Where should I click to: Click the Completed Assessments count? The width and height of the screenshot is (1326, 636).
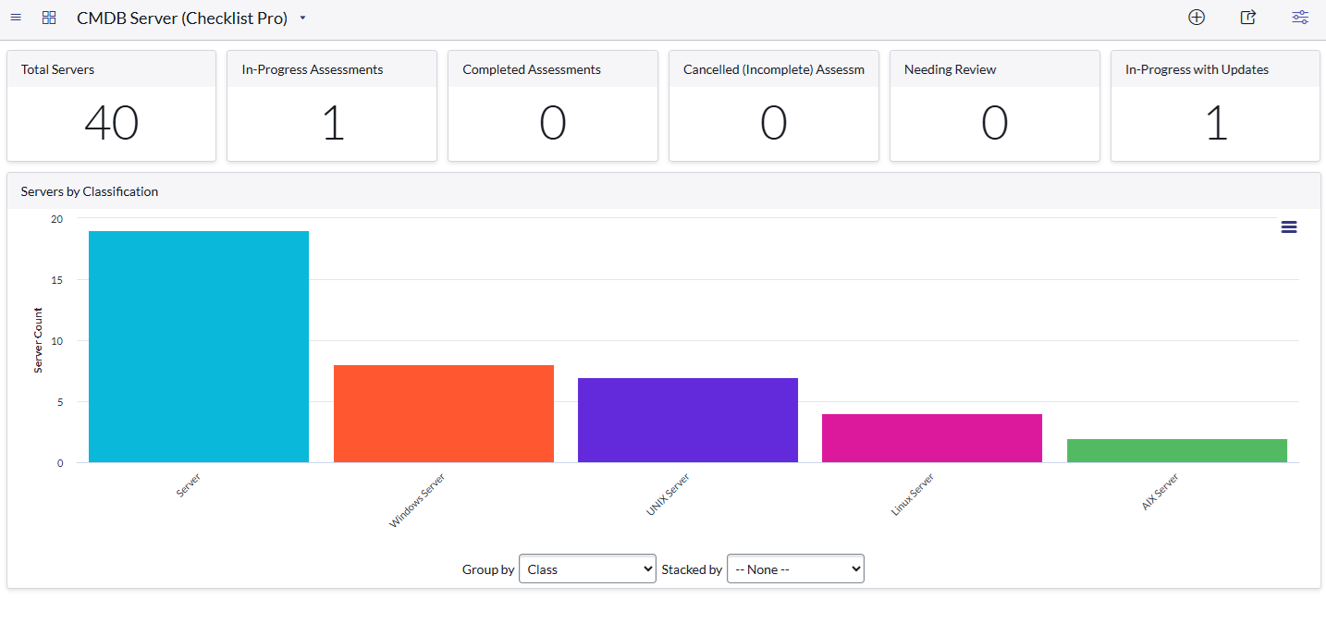[x=552, y=121]
